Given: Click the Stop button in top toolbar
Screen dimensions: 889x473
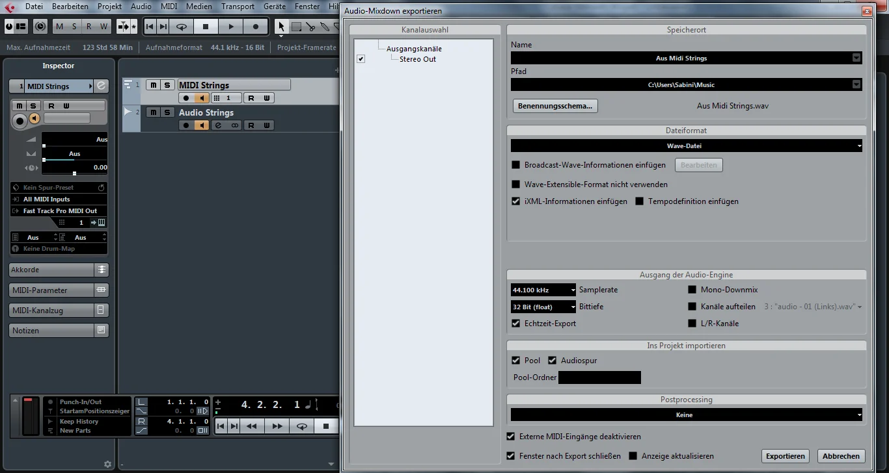Looking at the screenshot, I should 206,27.
